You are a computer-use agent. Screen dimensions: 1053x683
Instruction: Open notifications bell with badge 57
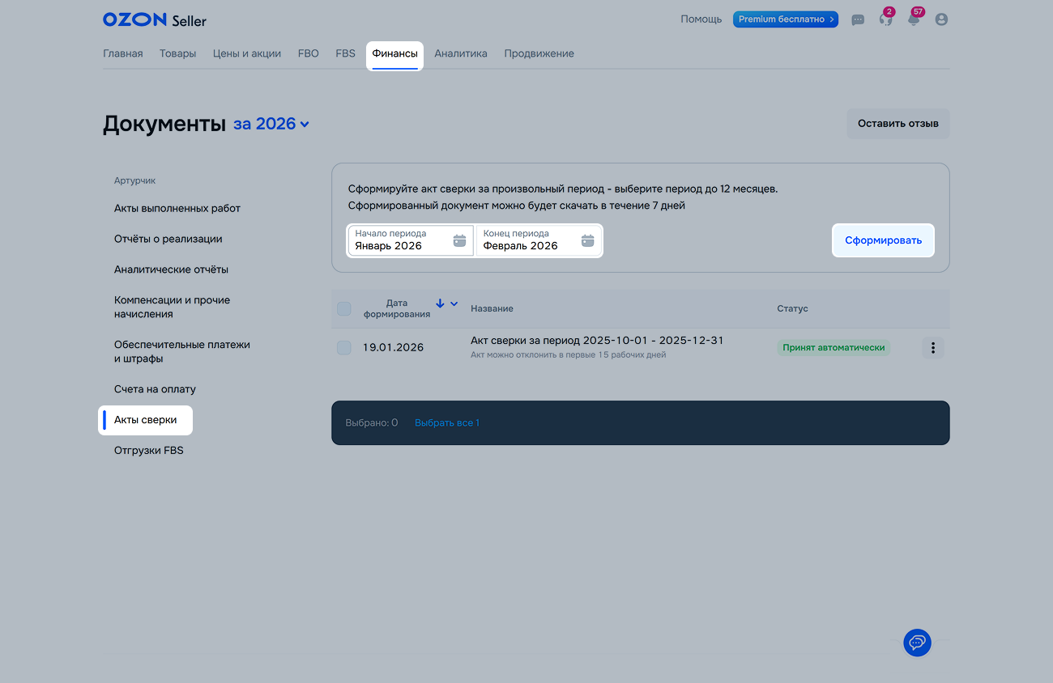914,20
